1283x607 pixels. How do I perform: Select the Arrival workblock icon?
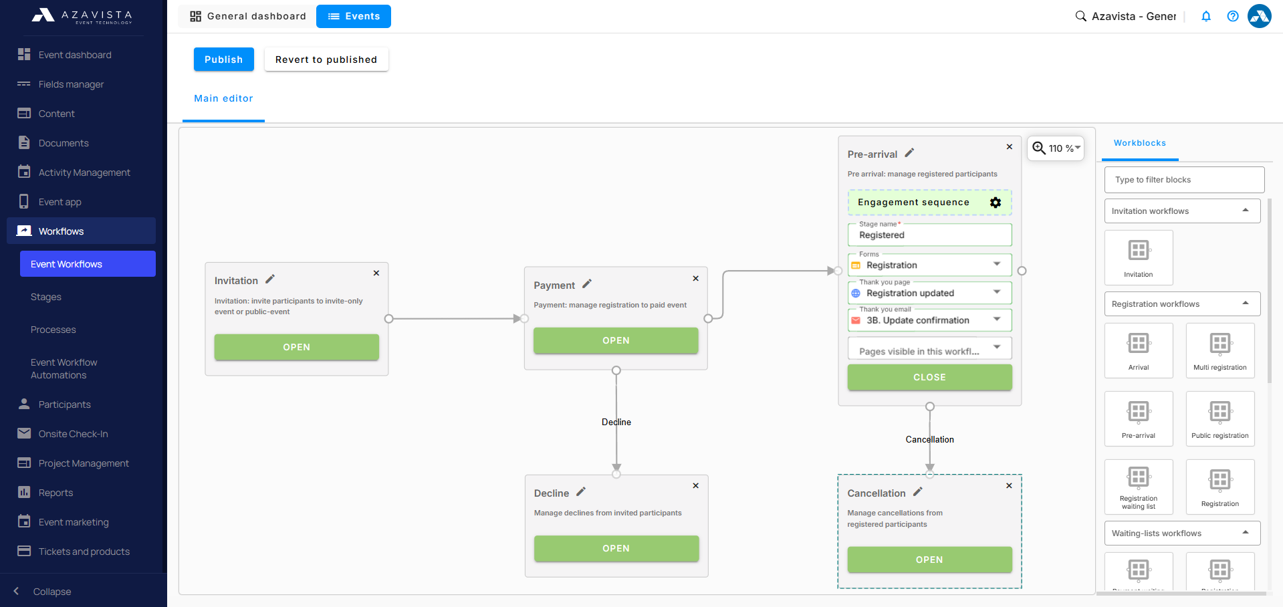[1139, 350]
